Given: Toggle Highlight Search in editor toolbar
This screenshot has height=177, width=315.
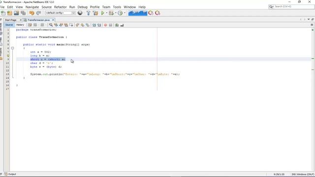Looking at the screenshot, I should click(66, 25).
